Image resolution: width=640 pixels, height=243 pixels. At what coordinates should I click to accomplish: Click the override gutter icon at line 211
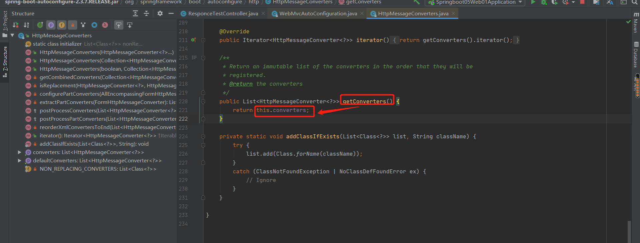(193, 40)
